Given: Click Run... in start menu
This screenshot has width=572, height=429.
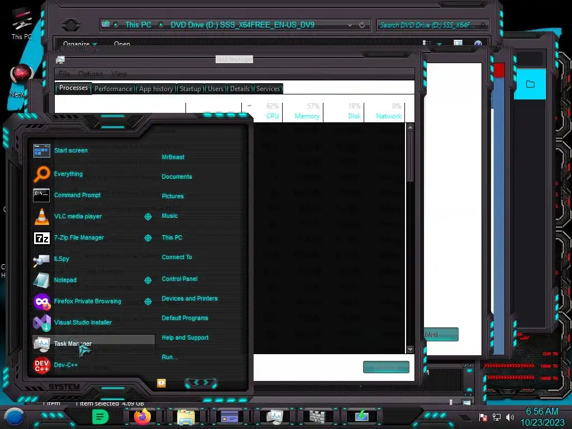Looking at the screenshot, I should pos(169,357).
